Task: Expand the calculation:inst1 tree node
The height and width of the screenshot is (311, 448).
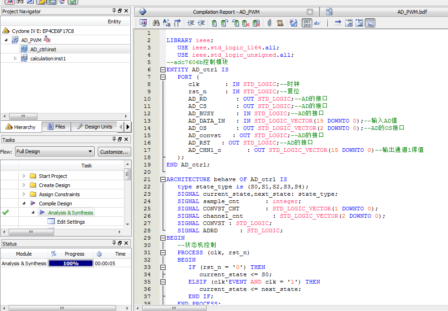Action: point(15,59)
